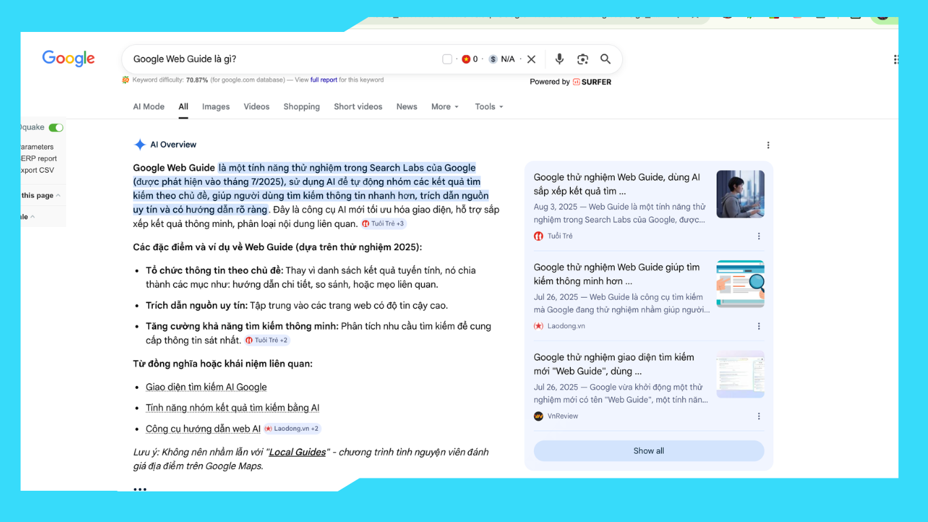Expand the AI Overview with the ellipsis
The height and width of the screenshot is (522, 928).
(x=140, y=489)
